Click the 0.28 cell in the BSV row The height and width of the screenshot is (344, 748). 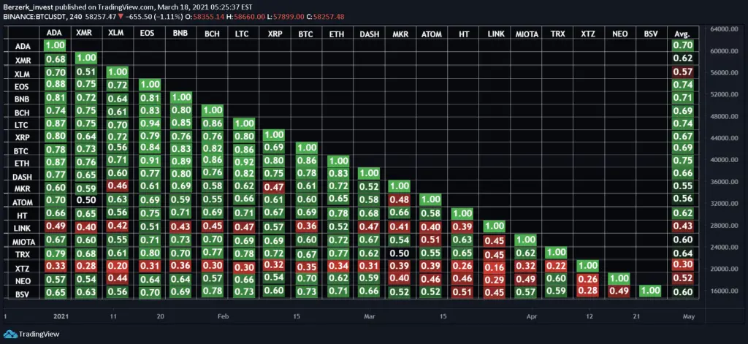pyautogui.click(x=588, y=291)
